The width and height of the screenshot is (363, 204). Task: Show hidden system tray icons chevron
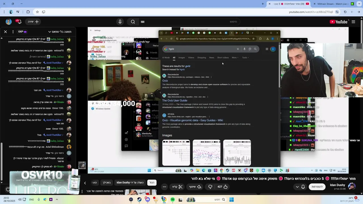pyautogui.click(x=57, y=199)
